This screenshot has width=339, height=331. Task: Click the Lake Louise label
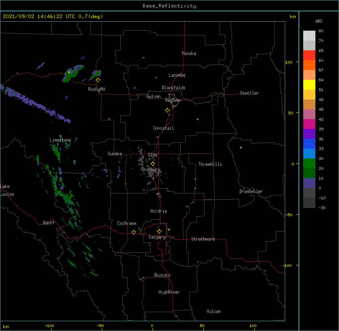click(x=7, y=190)
